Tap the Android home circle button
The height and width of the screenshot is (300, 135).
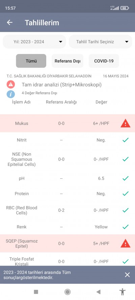pyautogui.click(x=67, y=292)
